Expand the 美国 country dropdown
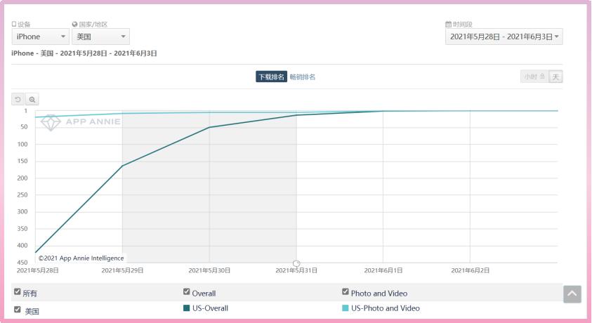592x323 pixels. click(x=100, y=37)
